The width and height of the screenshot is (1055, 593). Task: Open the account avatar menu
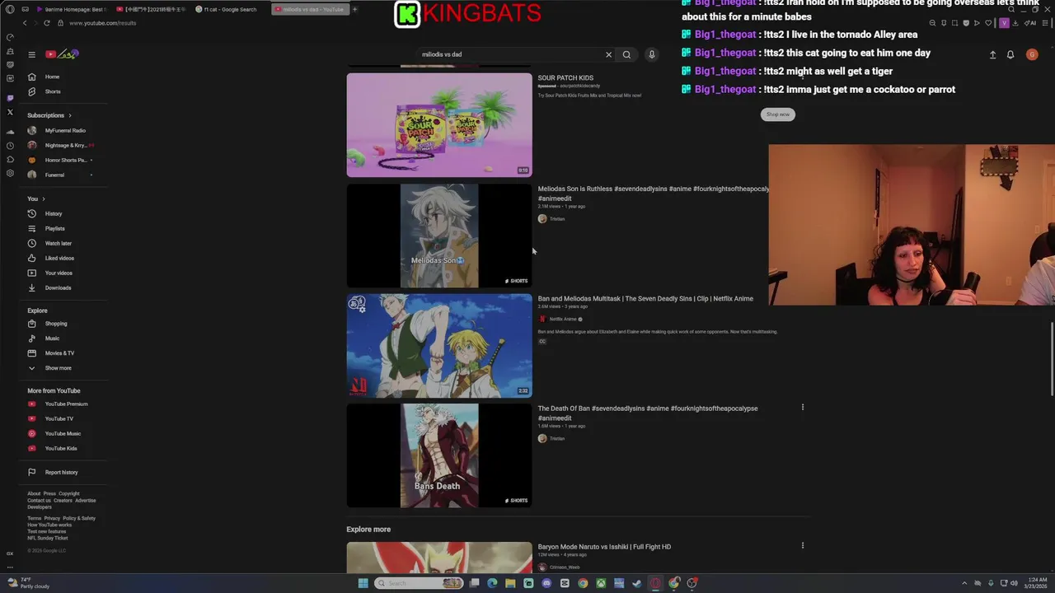(x=1032, y=54)
